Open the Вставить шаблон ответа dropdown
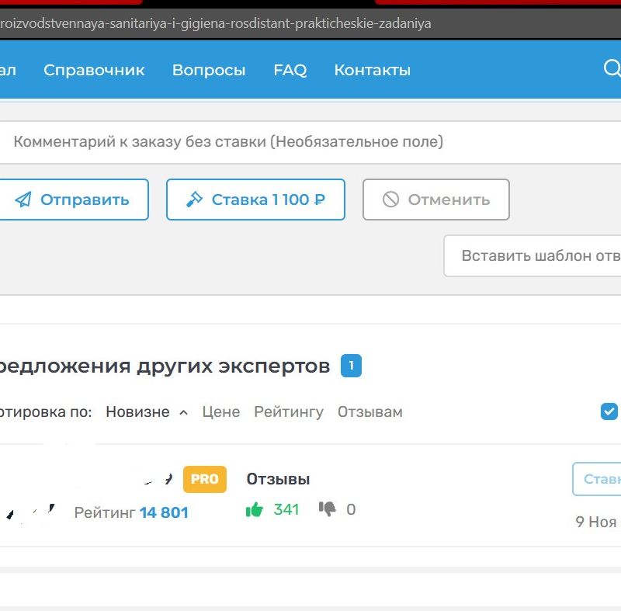 [x=536, y=255]
